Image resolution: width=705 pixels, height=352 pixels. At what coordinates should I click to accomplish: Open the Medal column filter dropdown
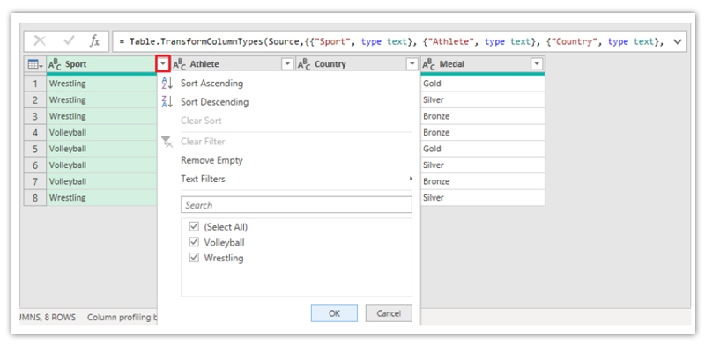pos(537,64)
